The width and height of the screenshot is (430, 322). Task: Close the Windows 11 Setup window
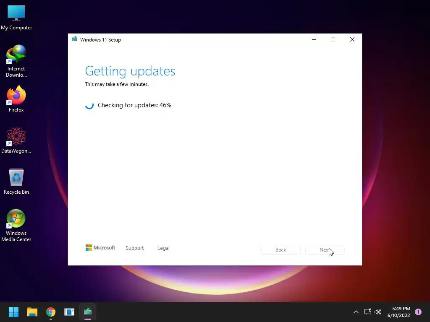click(x=352, y=39)
